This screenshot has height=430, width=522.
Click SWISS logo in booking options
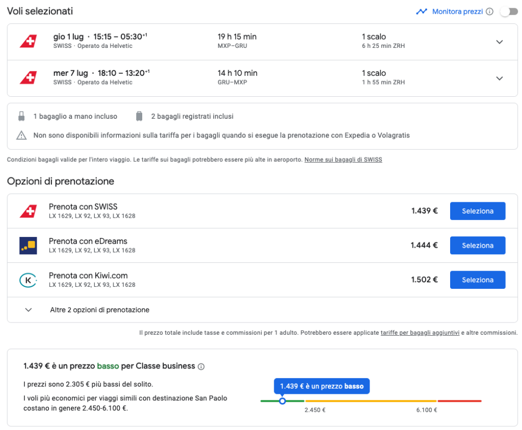29,211
